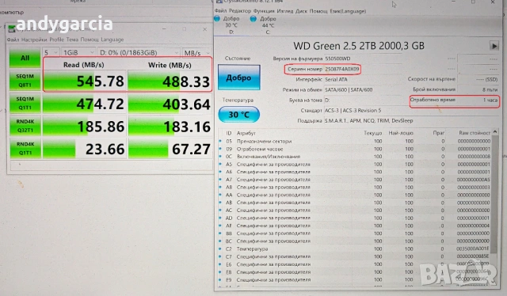507x296 pixels.
Task: Click the ACS-3 | ACS-3 Revision 5 value
Action: pos(353,110)
